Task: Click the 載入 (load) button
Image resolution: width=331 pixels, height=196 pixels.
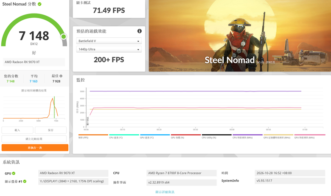Action: click(x=17, y=130)
